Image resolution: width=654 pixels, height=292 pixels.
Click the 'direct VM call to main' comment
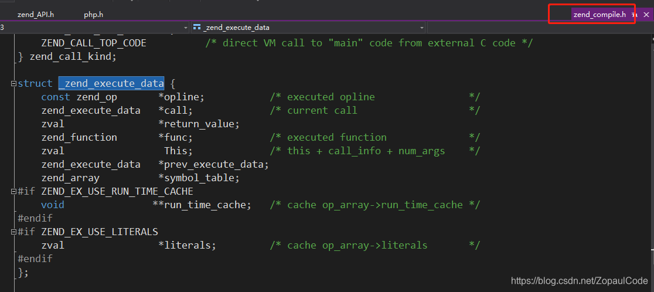(369, 43)
